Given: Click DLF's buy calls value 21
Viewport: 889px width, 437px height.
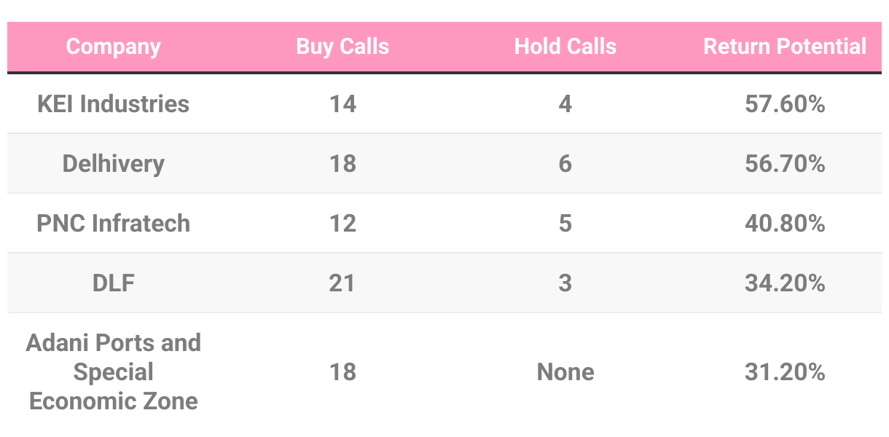Looking at the screenshot, I should click(x=342, y=283).
